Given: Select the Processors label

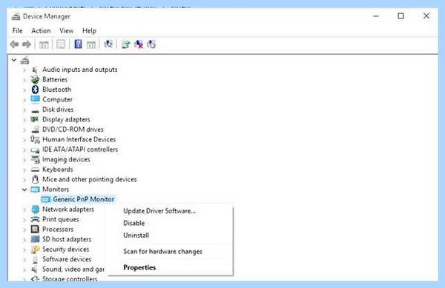Looking at the screenshot, I should pos(58,229).
